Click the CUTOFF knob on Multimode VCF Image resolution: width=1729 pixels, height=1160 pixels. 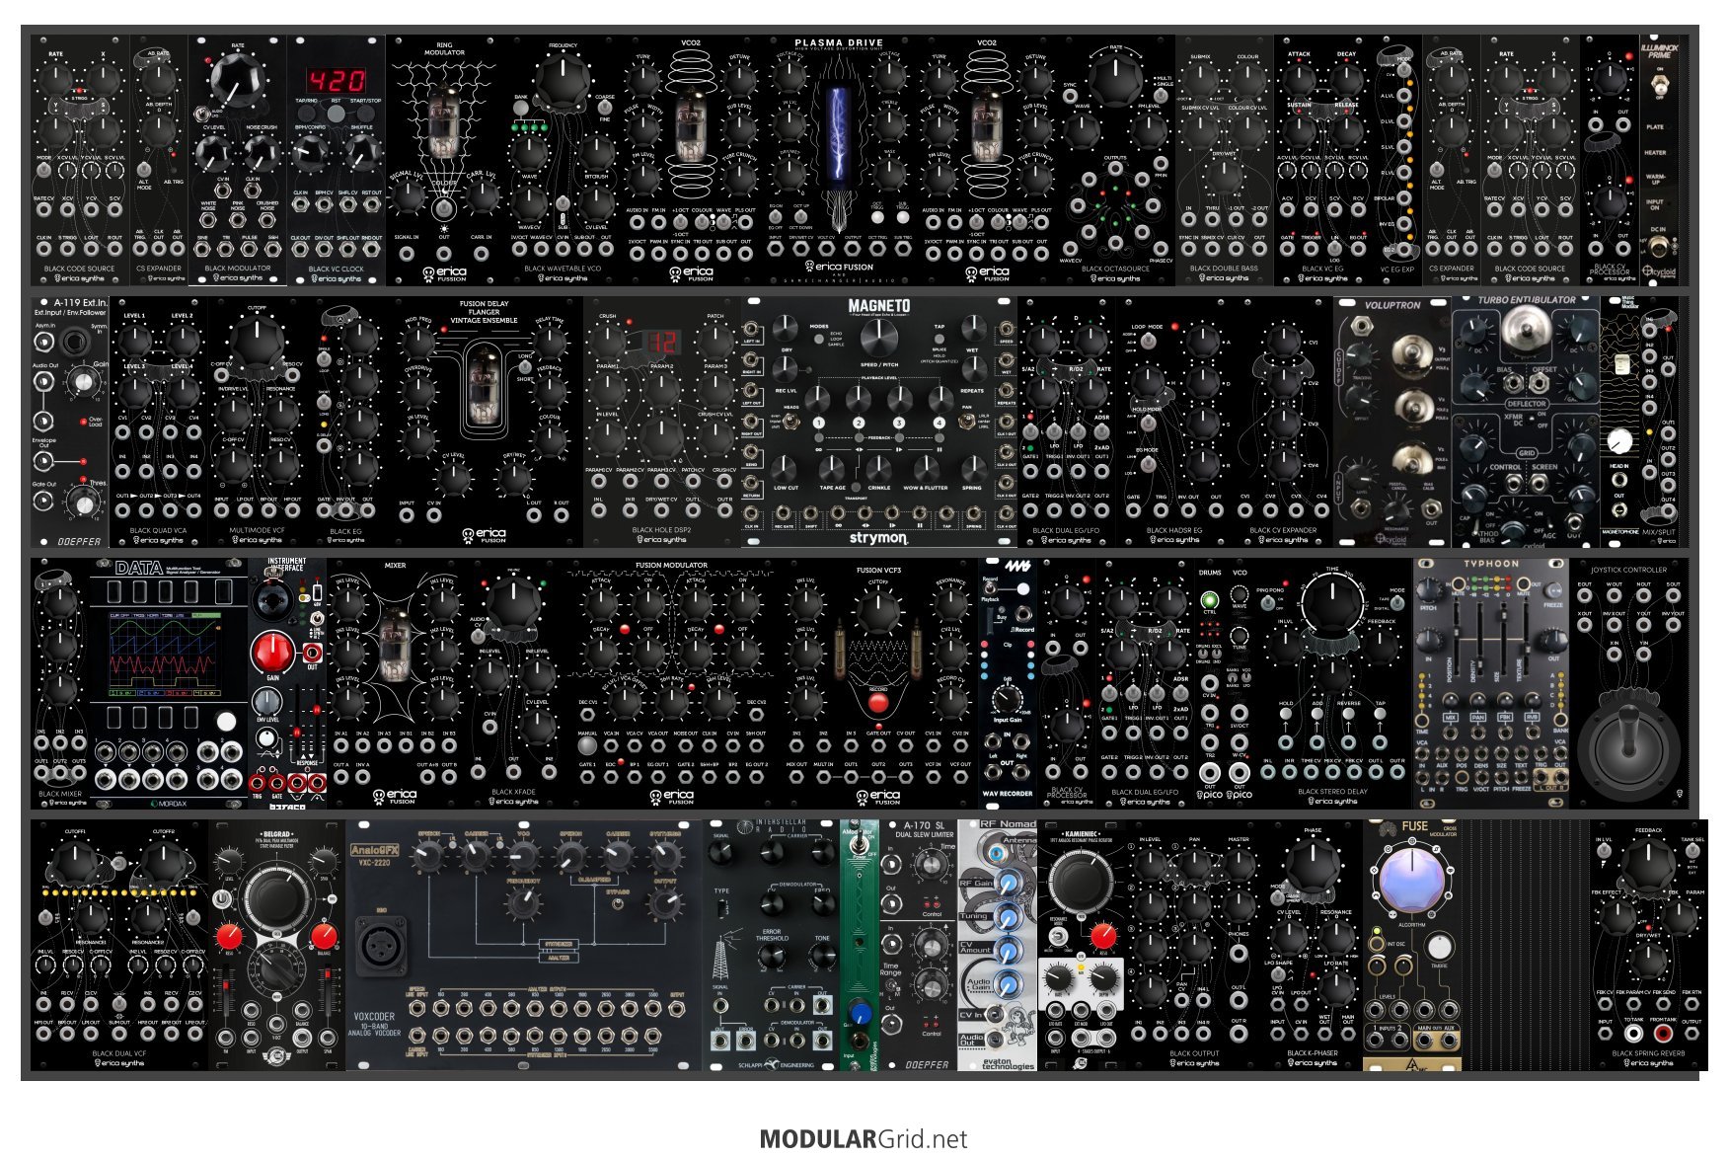click(x=257, y=343)
